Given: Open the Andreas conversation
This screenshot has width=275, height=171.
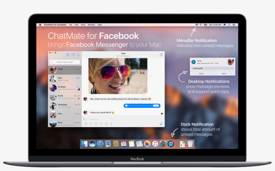Looking at the screenshot, I should (65, 88).
